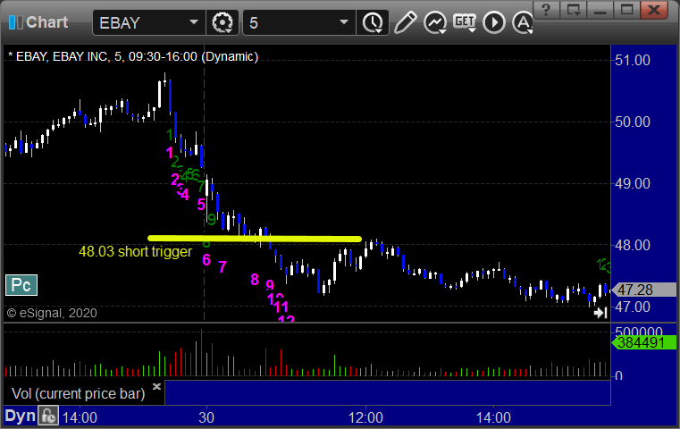Close the Vol study pane

click(156, 385)
